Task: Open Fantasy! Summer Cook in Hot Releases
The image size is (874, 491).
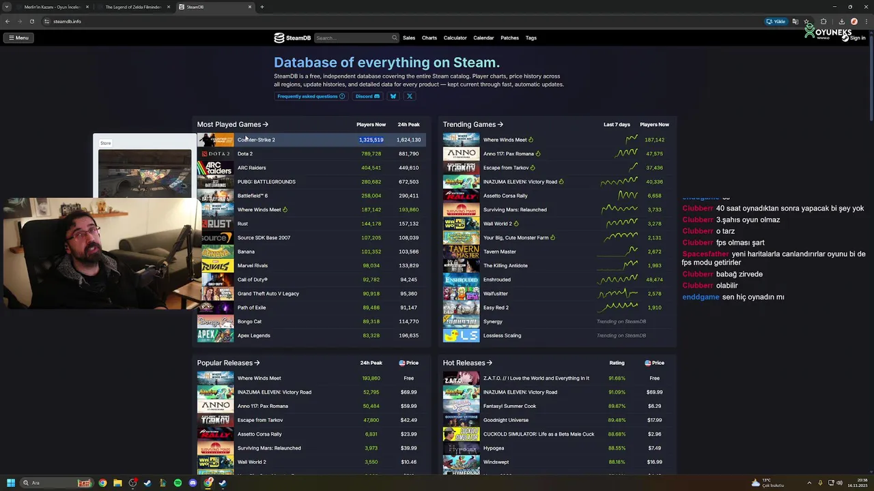Action: point(509,406)
